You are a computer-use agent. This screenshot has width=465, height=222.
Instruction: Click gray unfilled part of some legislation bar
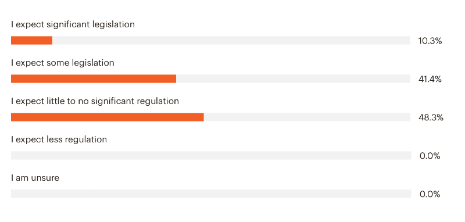[294, 79]
